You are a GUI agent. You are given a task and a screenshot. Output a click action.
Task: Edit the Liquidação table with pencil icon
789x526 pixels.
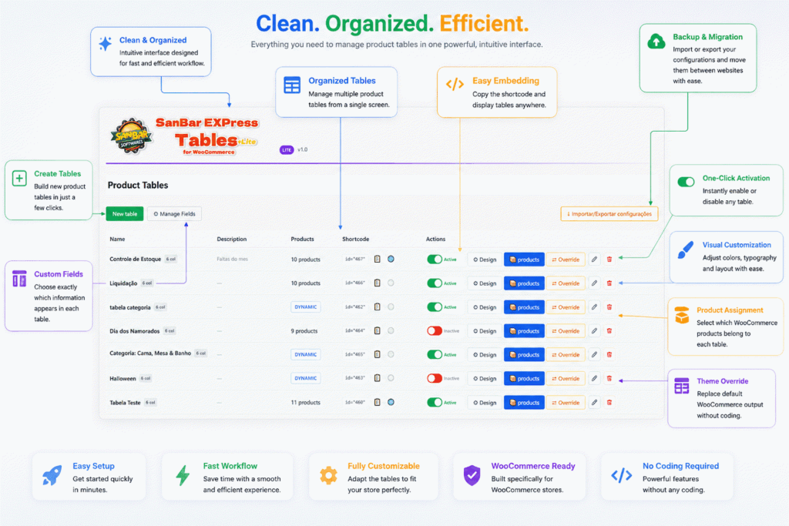click(594, 283)
